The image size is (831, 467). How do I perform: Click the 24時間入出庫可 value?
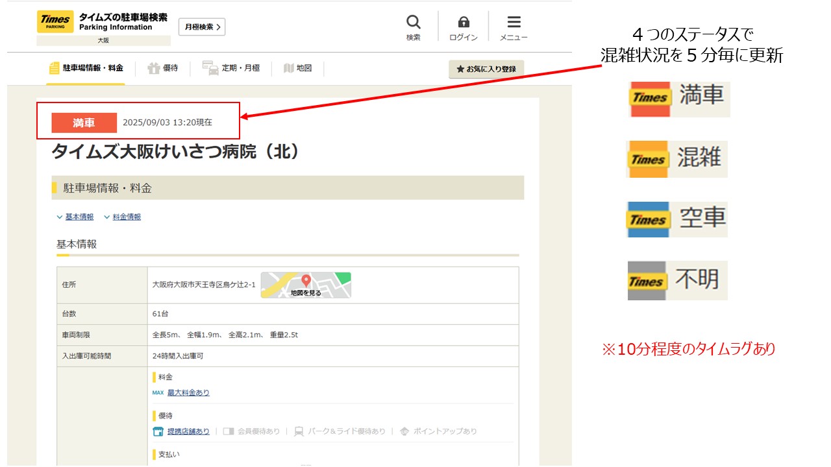coord(178,356)
